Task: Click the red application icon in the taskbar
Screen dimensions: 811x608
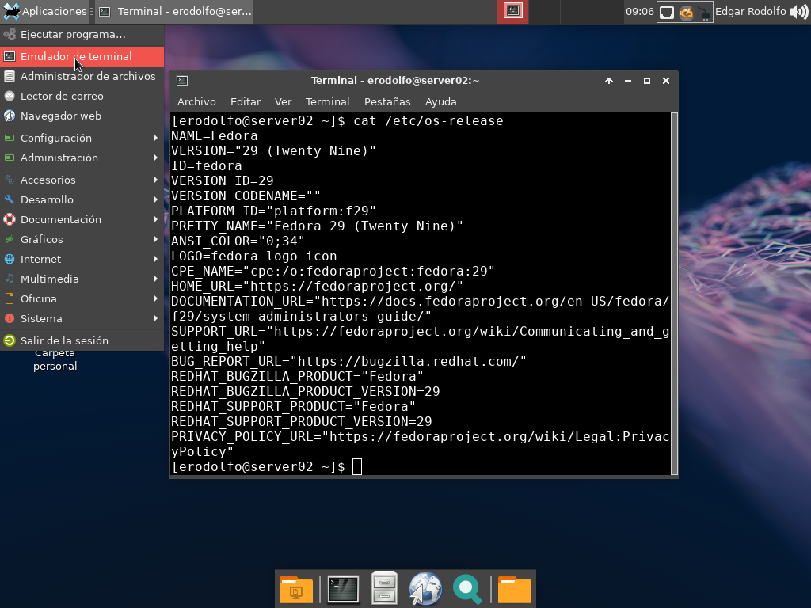Action: point(512,11)
